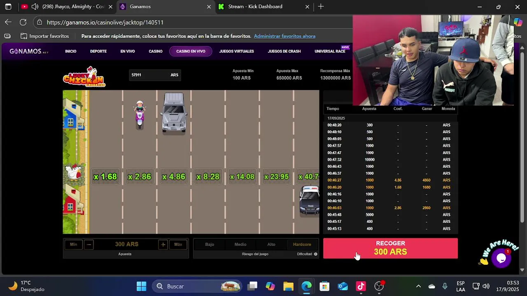The image size is (527, 296).
Task: Click the ganamos.io address bar URL
Action: (x=105, y=22)
